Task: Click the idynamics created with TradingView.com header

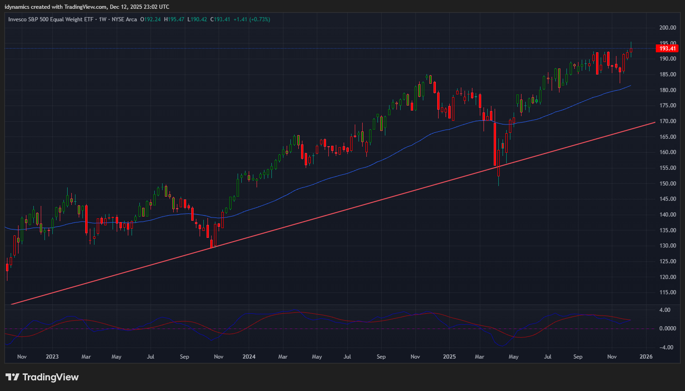Action: tap(87, 7)
